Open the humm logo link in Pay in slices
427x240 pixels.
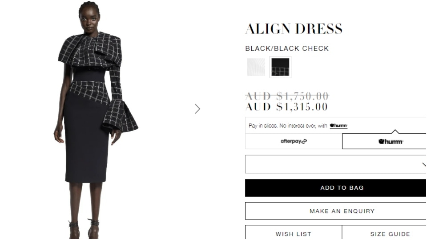pyautogui.click(x=338, y=125)
